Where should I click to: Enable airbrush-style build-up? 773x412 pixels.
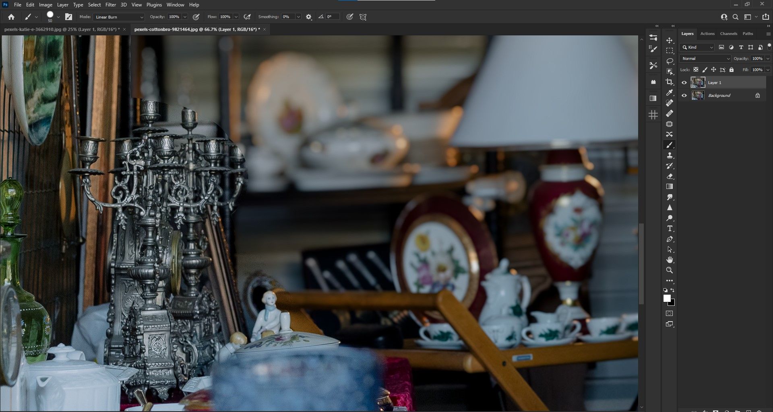(247, 17)
